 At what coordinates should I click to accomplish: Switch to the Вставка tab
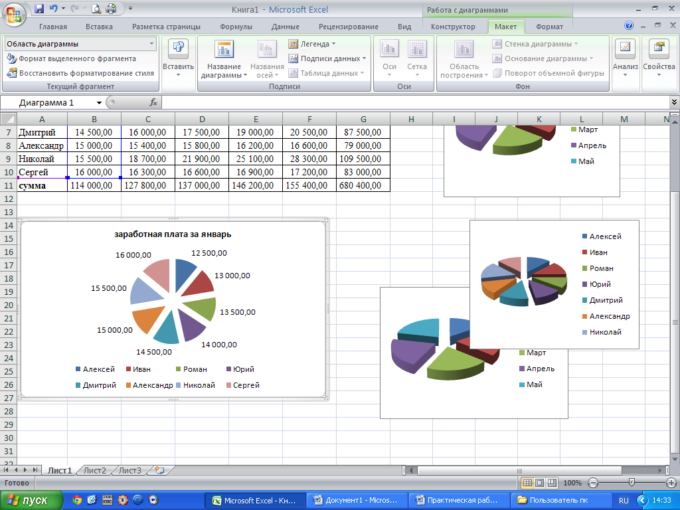point(99,27)
